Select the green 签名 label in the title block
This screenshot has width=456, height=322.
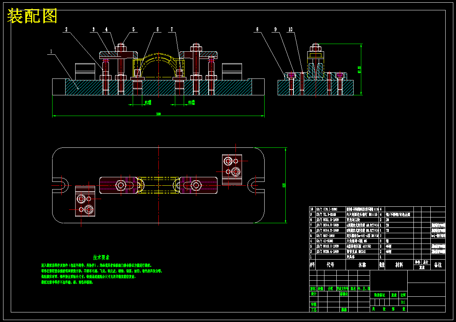point(353,289)
